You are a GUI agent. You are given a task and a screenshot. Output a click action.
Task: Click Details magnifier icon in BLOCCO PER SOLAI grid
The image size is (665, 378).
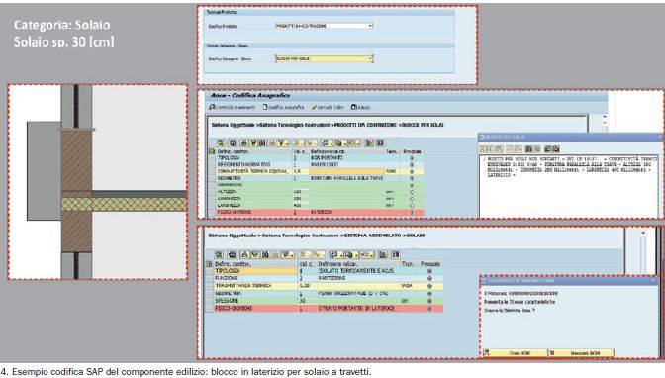pyautogui.click(x=220, y=142)
